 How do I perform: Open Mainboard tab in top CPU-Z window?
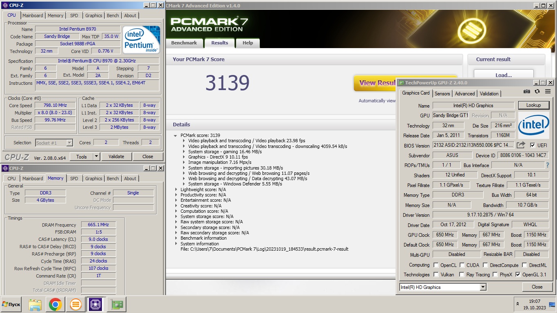point(33,15)
